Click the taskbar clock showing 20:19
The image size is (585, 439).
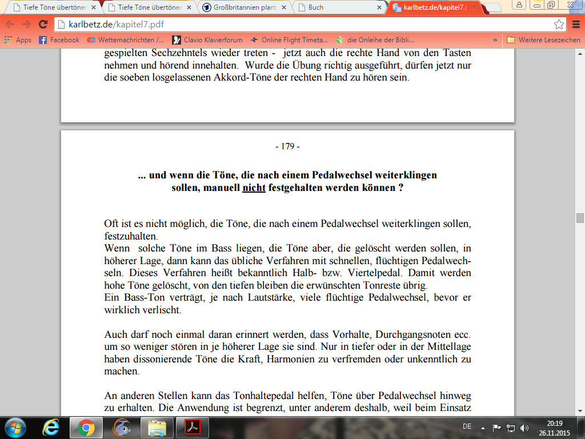coord(554,428)
